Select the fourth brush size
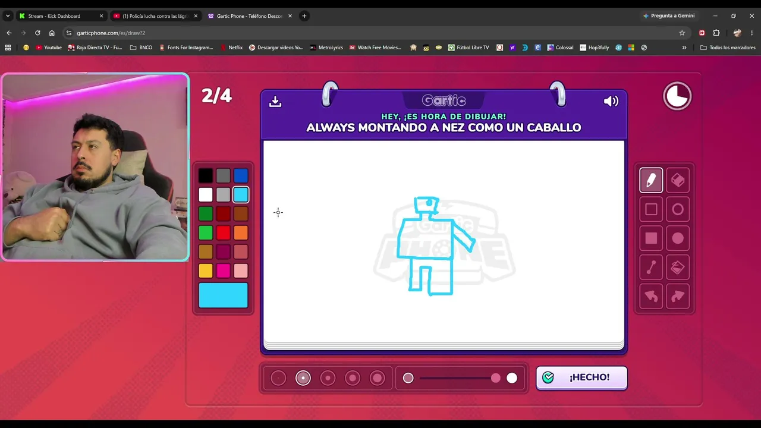This screenshot has height=428, width=761. pyautogui.click(x=353, y=378)
